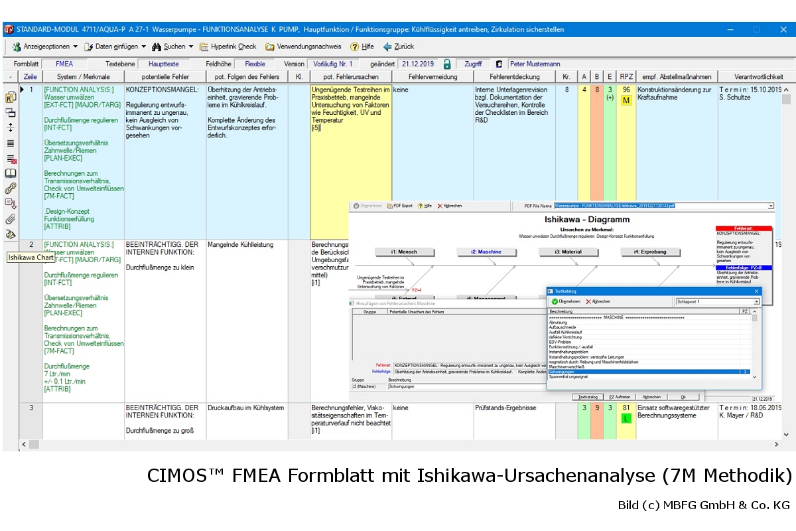796x531 pixels.
Task: Click the user portrait icon before Peter Mustermann
Action: click(x=499, y=64)
